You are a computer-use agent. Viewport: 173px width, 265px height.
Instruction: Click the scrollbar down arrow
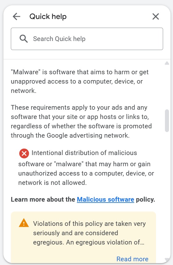click(x=167, y=260)
